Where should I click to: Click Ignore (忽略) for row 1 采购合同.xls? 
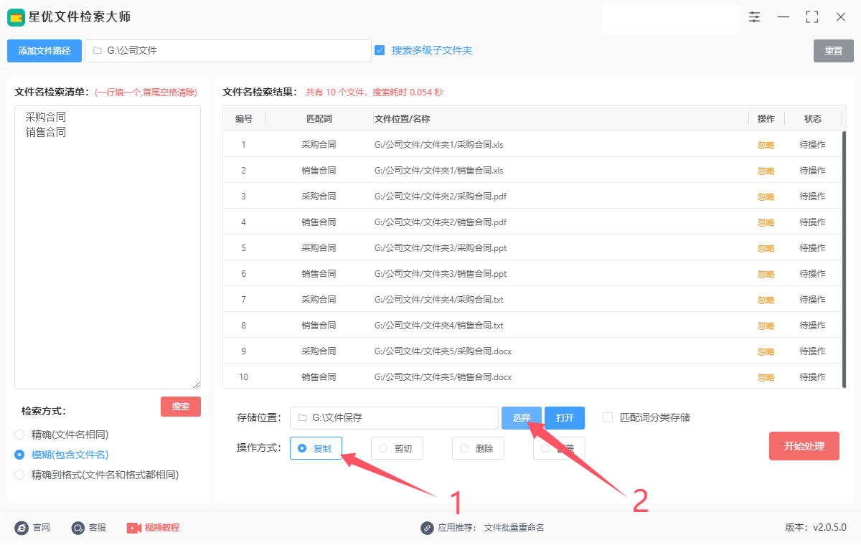(766, 145)
